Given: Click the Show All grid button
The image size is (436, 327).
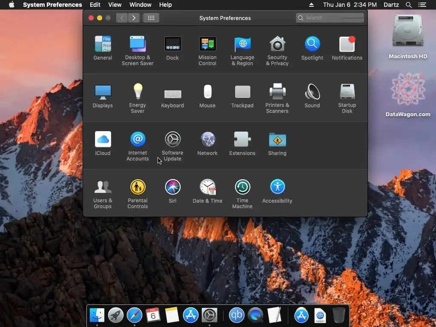Looking at the screenshot, I should pyautogui.click(x=151, y=18).
